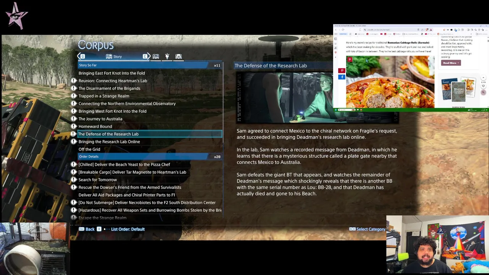Select the Story tab in Corpus
Image resolution: width=489 pixels, height=275 pixels.
click(114, 57)
